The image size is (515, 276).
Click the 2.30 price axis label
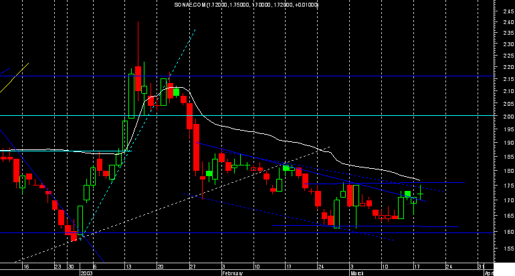tap(508, 44)
